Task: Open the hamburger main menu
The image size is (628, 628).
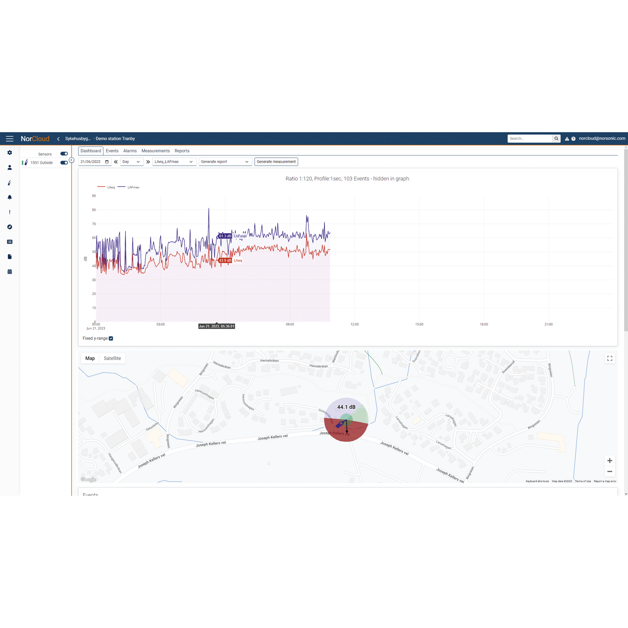Action: pos(10,139)
